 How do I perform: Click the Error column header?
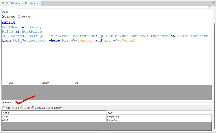pyautogui.click(x=143, y=83)
